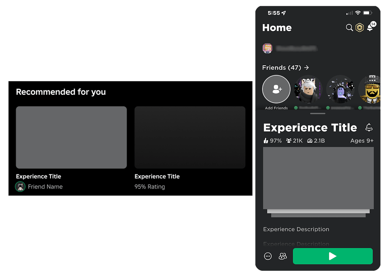Screen dimensions: 389x275
Task: Toggle the experience notification bell
Action: click(369, 128)
